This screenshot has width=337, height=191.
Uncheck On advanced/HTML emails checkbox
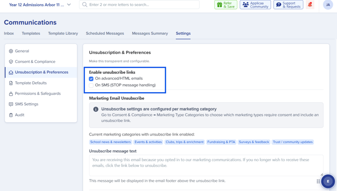(x=91, y=79)
